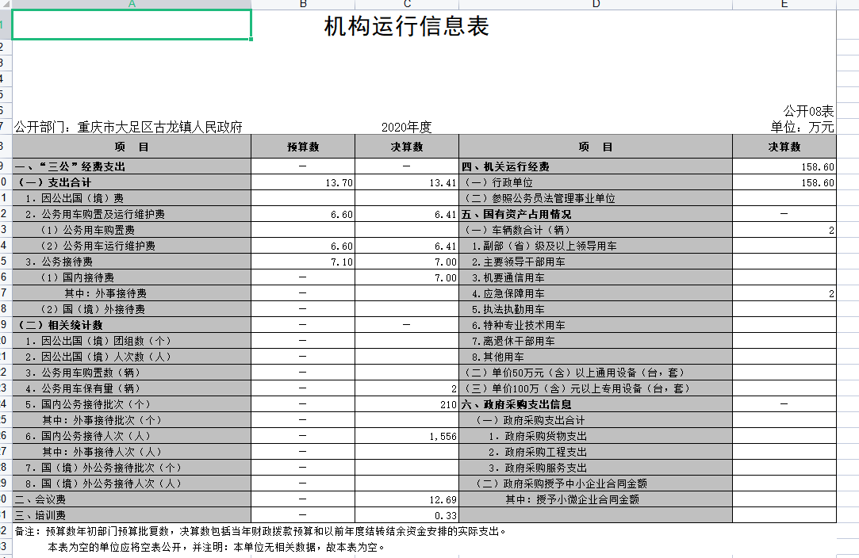The height and width of the screenshot is (558, 859).
Task: Select the 12.69 value cell
Action: (407, 500)
